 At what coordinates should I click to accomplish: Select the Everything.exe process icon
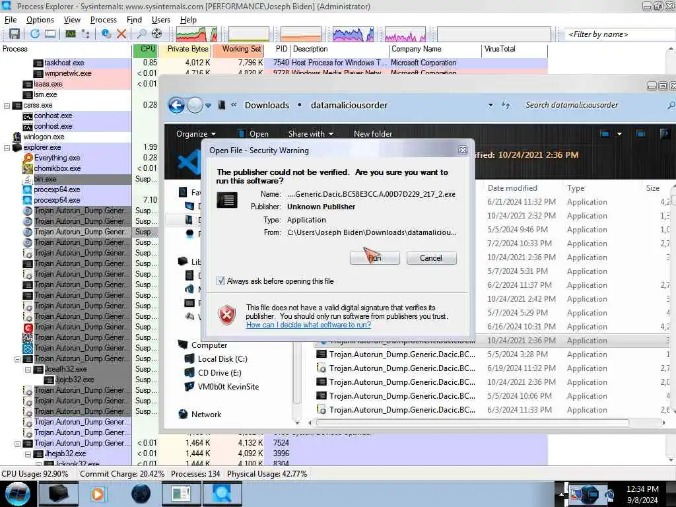pos(28,158)
